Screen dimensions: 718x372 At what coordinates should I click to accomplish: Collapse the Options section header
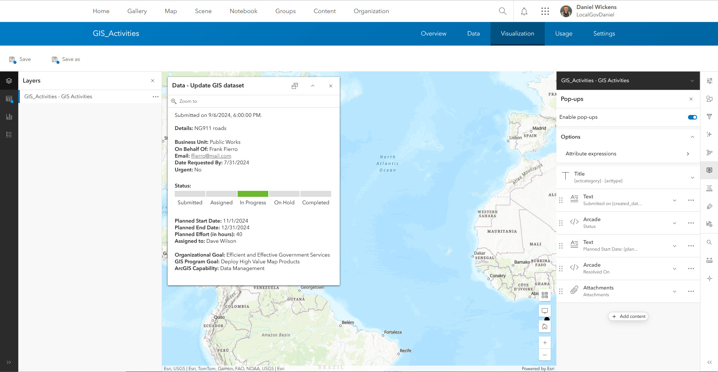(692, 137)
